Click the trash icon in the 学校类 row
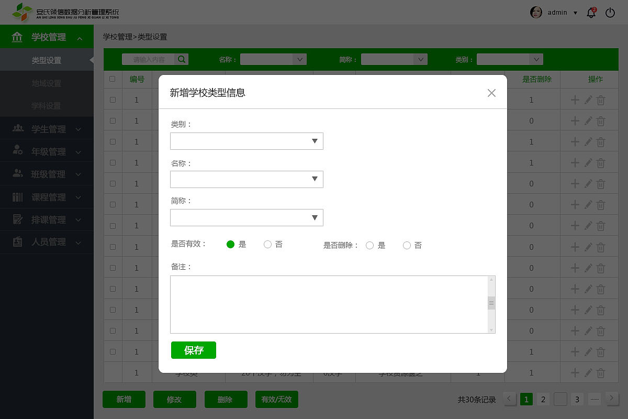 pos(601,373)
